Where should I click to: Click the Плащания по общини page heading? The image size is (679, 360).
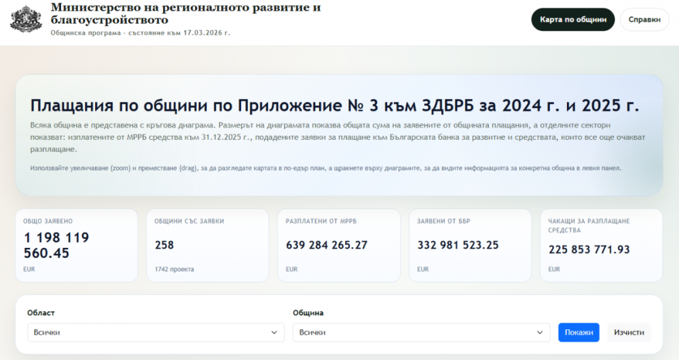pyautogui.click(x=335, y=106)
